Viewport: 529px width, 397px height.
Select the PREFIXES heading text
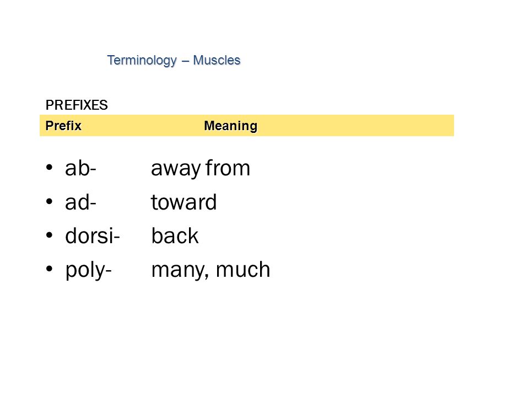click(x=77, y=105)
